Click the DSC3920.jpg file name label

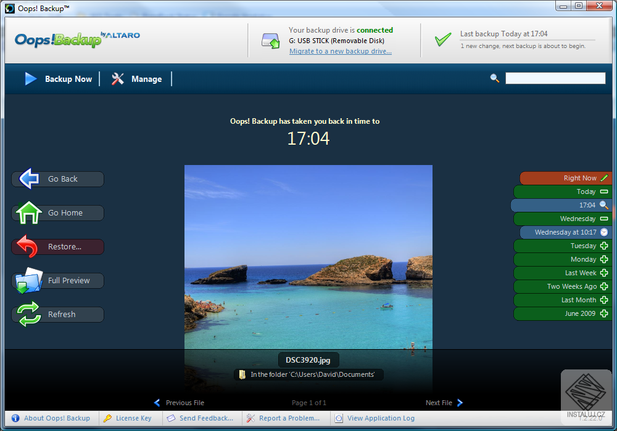pyautogui.click(x=308, y=360)
